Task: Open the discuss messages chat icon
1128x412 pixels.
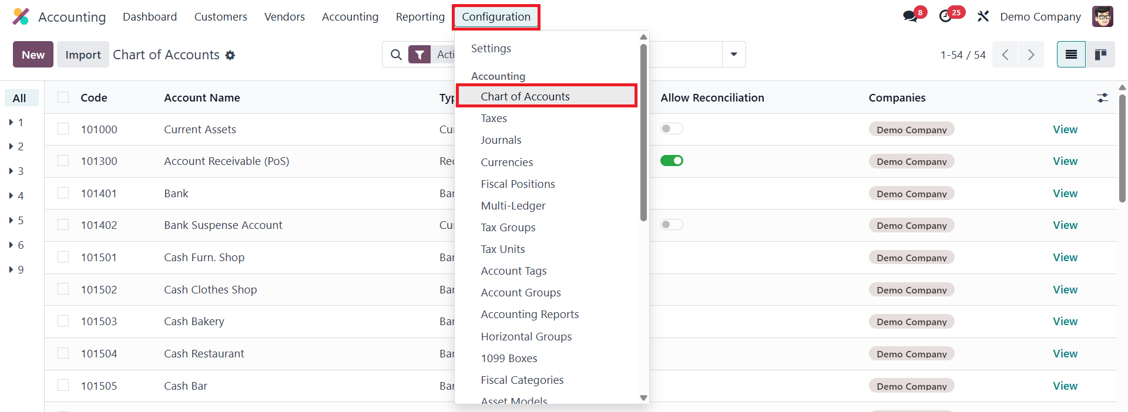Action: point(910,16)
